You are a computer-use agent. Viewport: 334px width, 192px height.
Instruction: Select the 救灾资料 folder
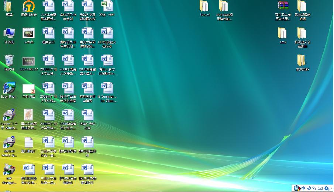(x=302, y=60)
